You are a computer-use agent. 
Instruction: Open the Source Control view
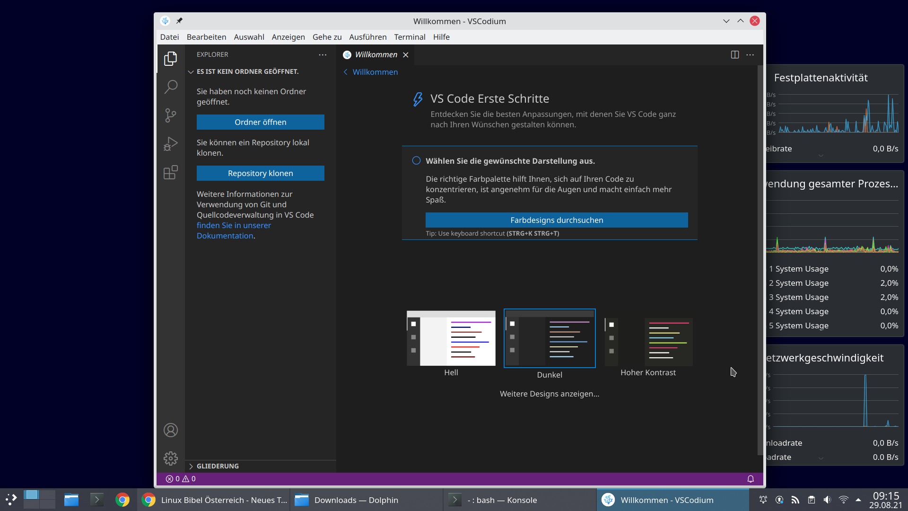click(170, 115)
